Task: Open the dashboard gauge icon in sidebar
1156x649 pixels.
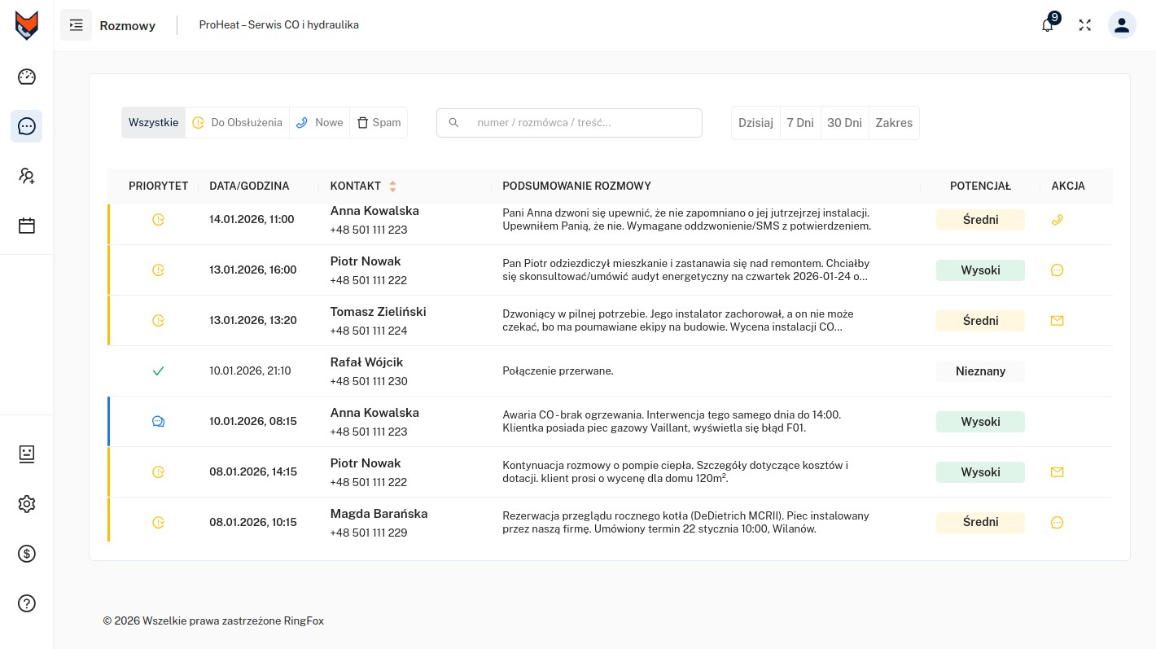Action: click(x=27, y=77)
